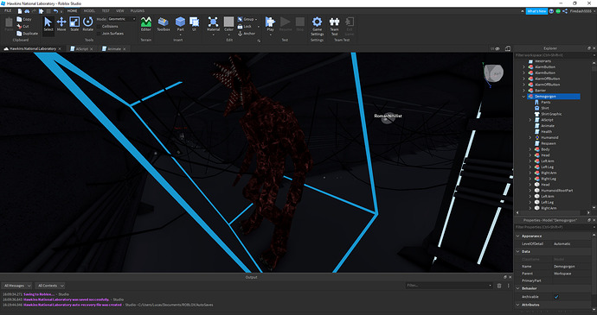
Task: Click the What's New button
Action: tap(536, 11)
